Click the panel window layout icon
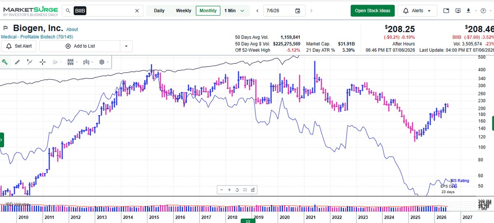This screenshot has height=223, width=494. pos(446,11)
